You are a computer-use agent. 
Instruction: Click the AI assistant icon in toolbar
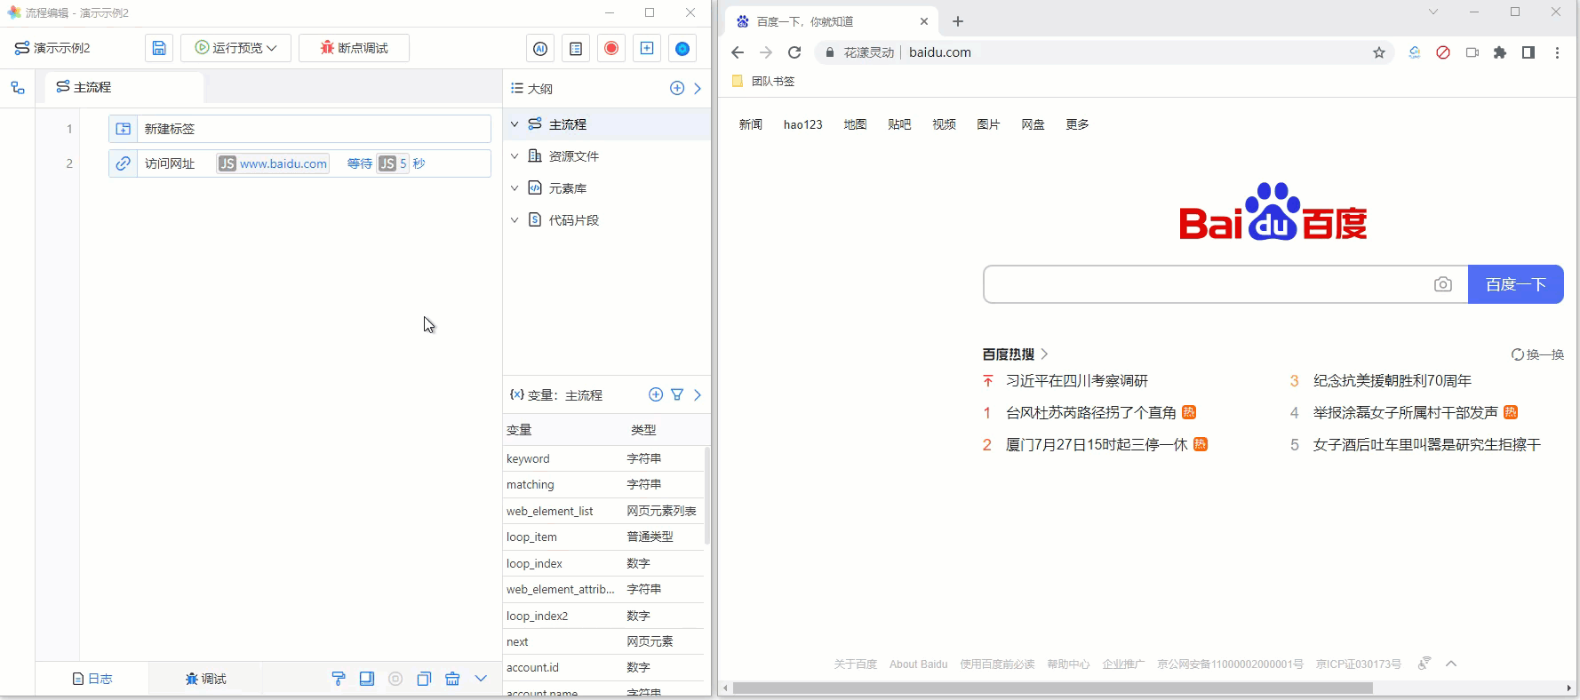[540, 49]
